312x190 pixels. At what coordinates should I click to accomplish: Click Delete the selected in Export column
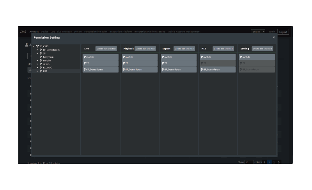tap(184, 49)
